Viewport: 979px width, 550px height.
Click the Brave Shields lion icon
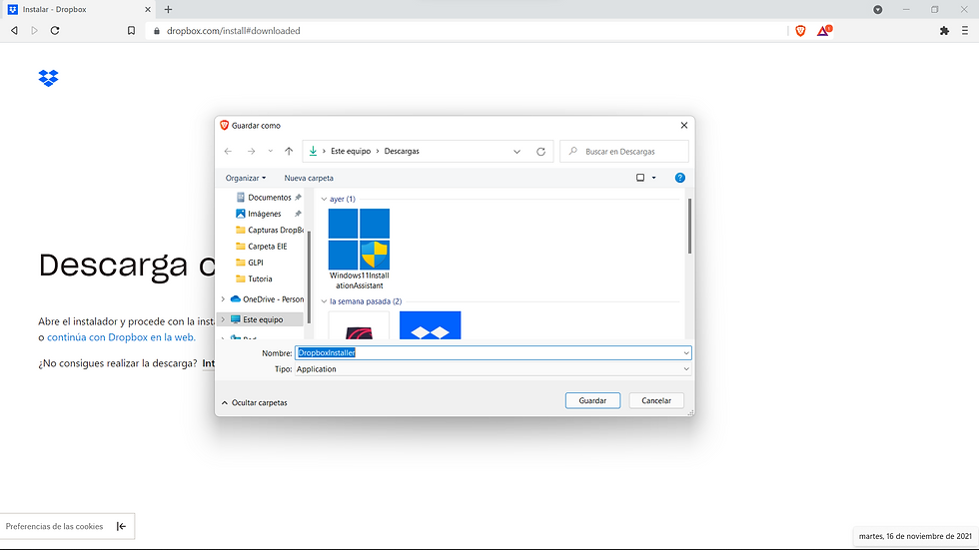pyautogui.click(x=800, y=31)
